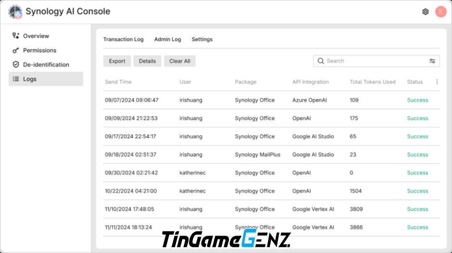
Task: Select the 09/07/2024 09:06:47 log entry
Action: (x=271, y=100)
